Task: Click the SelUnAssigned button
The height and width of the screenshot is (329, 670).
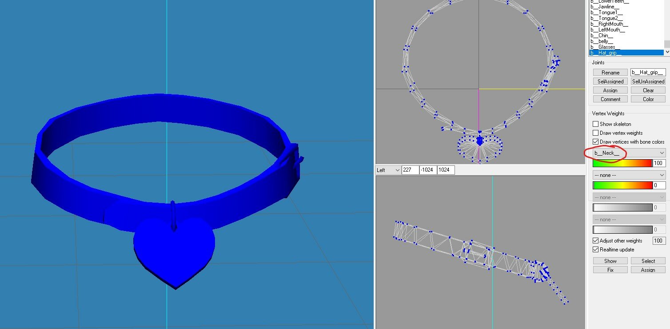Action: tap(648, 81)
